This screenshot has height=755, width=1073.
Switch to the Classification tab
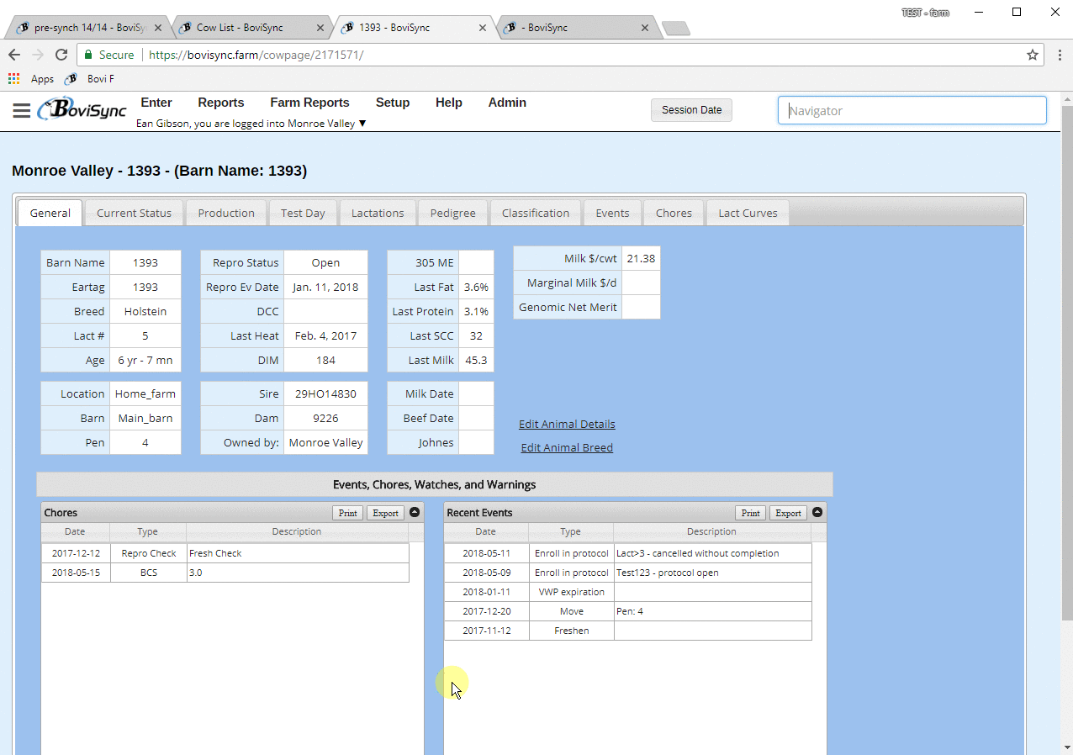click(536, 213)
